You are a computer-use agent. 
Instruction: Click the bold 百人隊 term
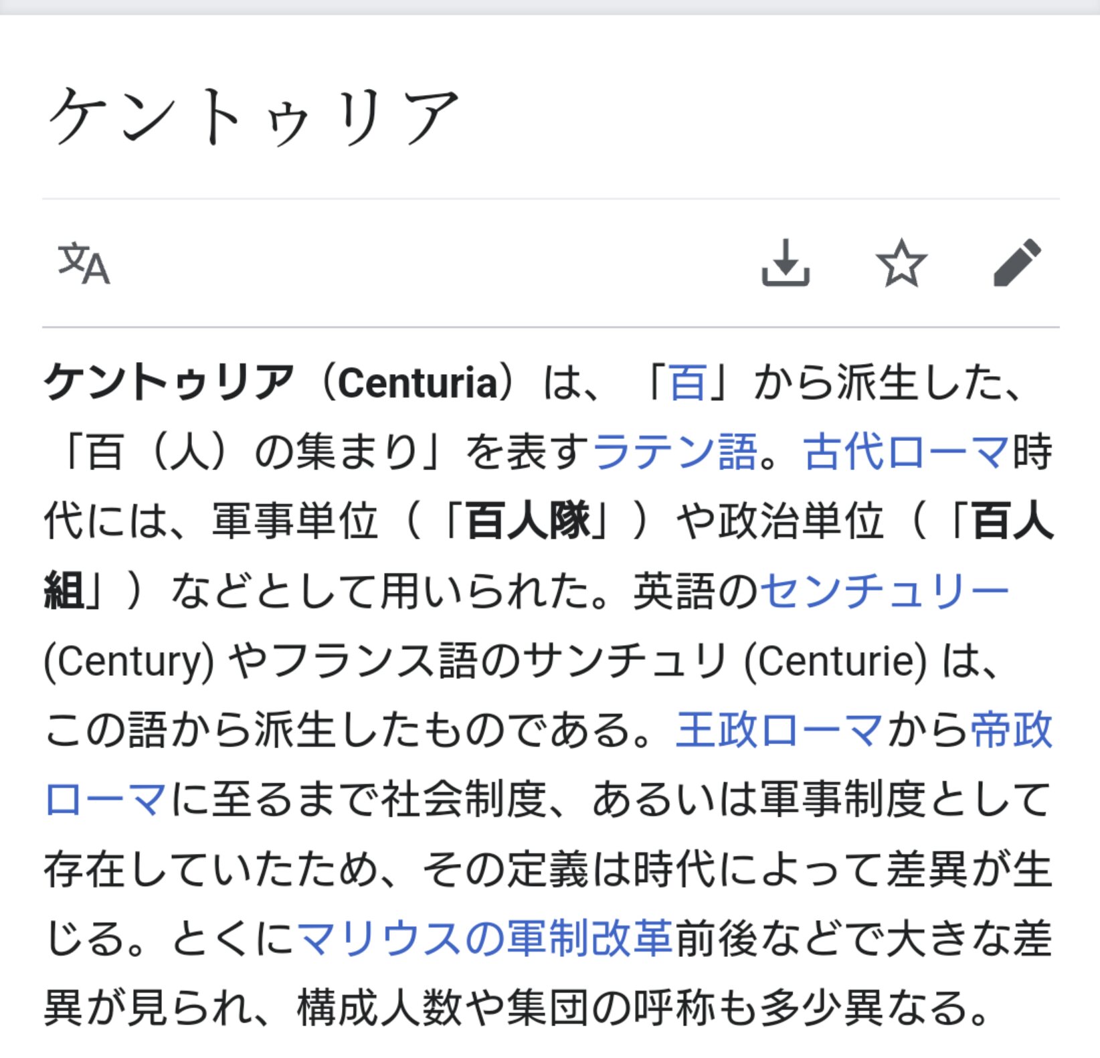[x=529, y=521]
